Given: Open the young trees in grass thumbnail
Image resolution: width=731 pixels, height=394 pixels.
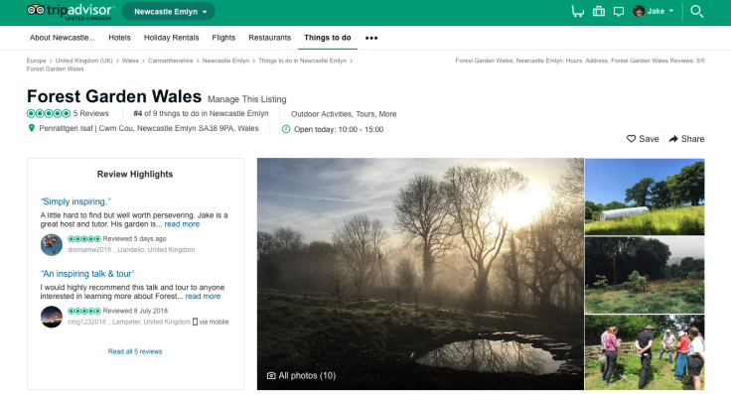Looking at the screenshot, I should [645, 275].
